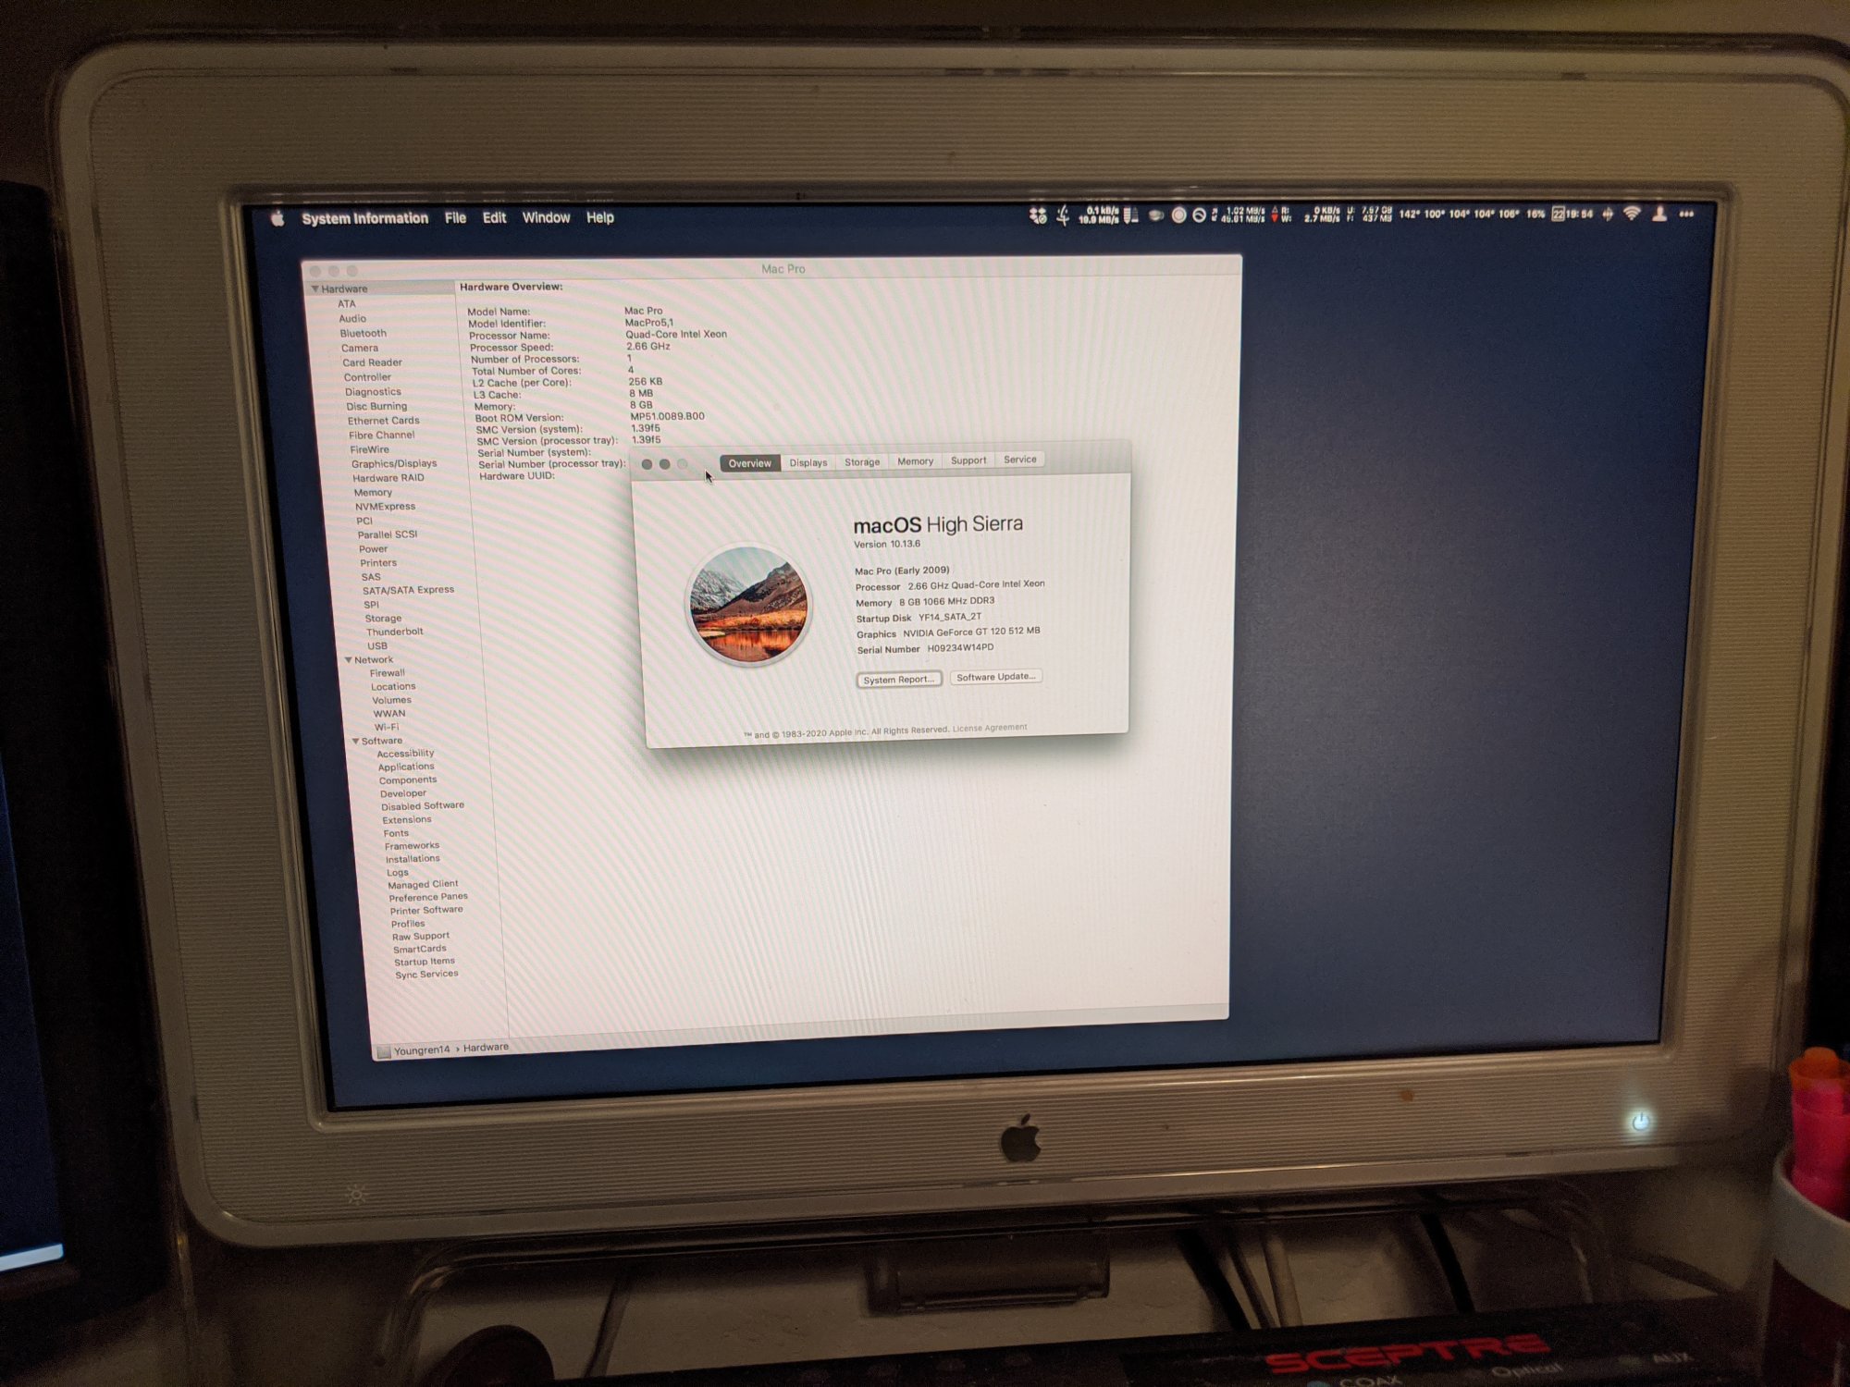Open the System Information menu
The image size is (1850, 1387).
click(x=364, y=218)
